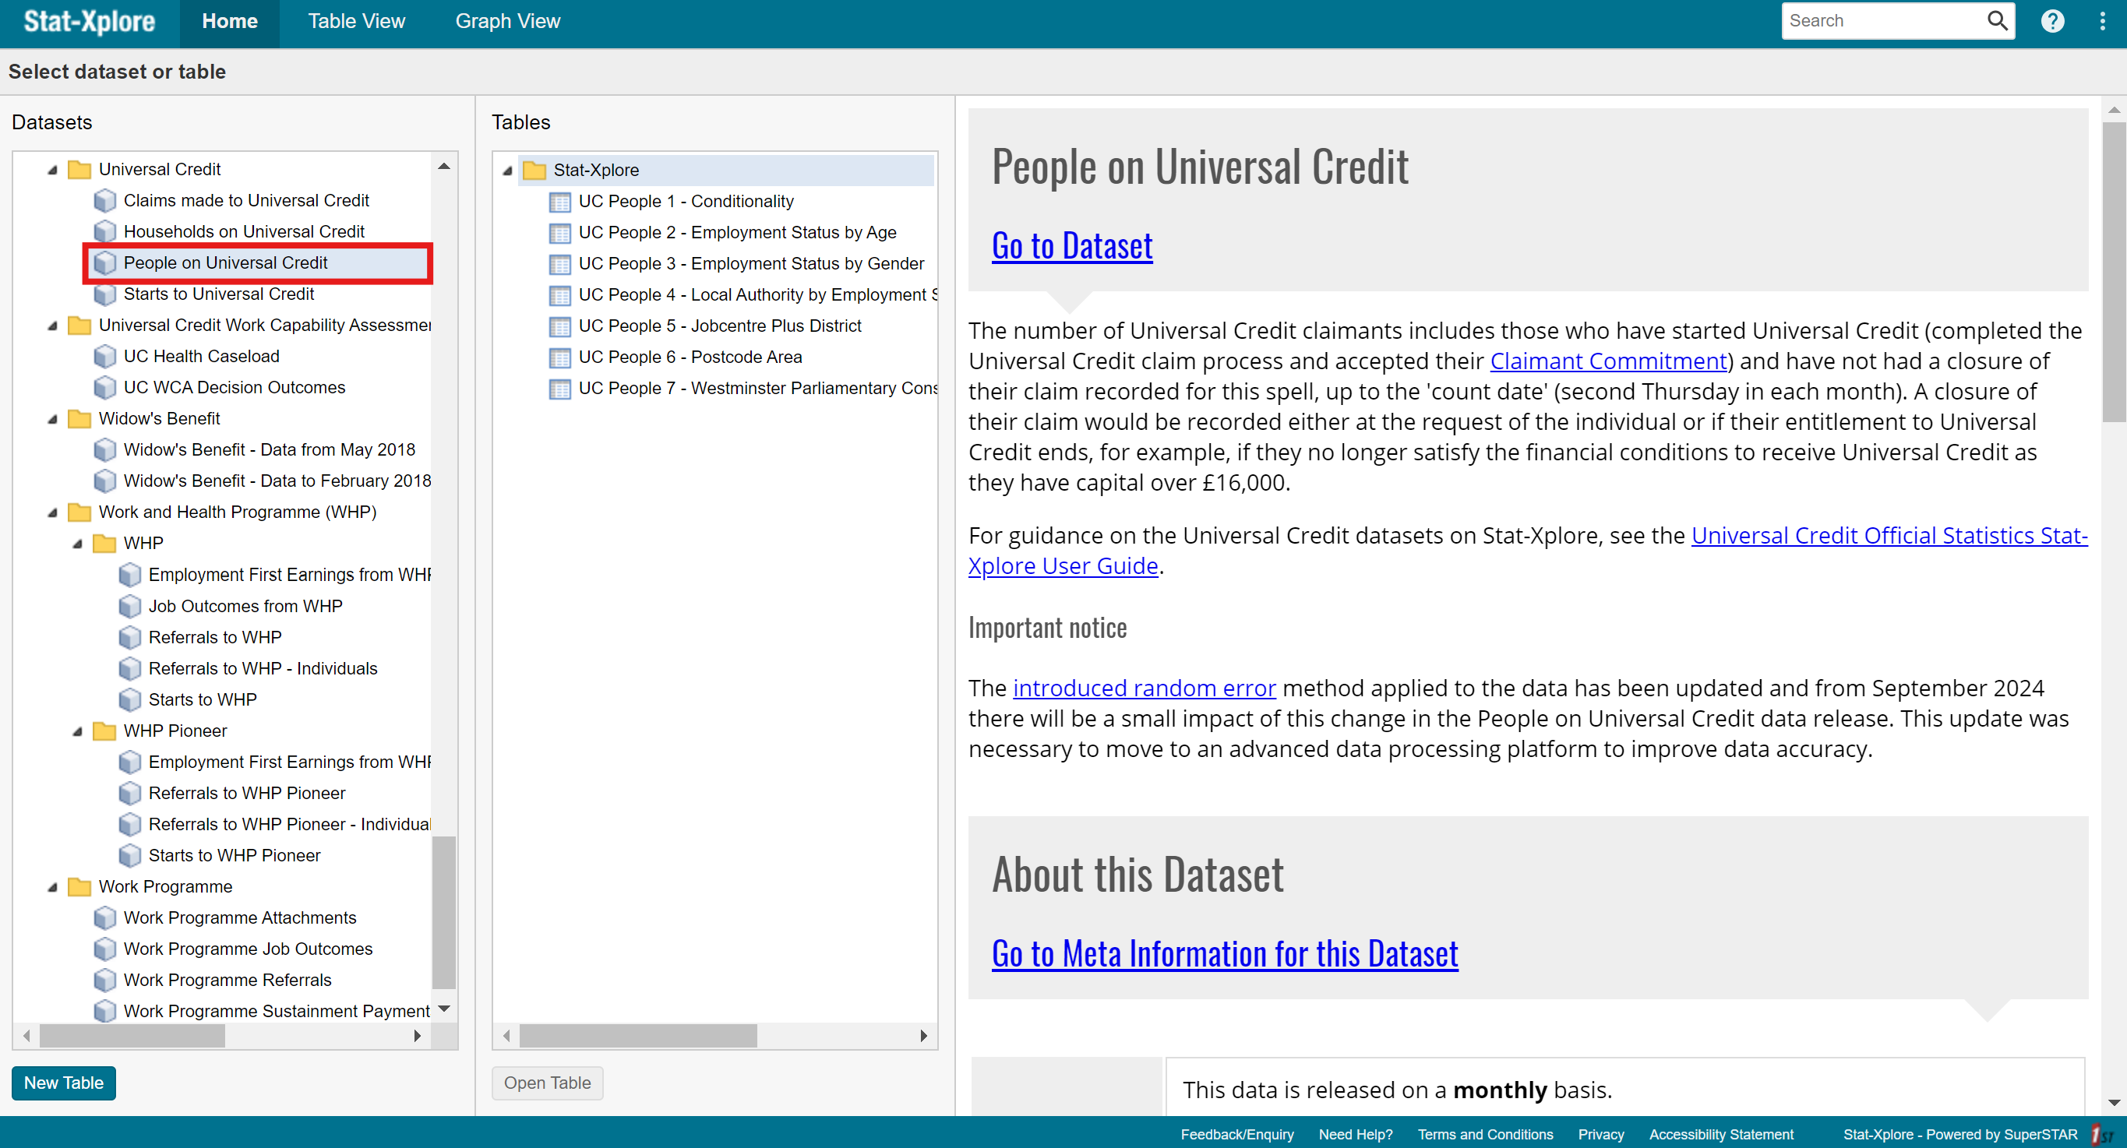Select Work Programme Referrals dataset
This screenshot has width=2127, height=1148.
click(227, 981)
